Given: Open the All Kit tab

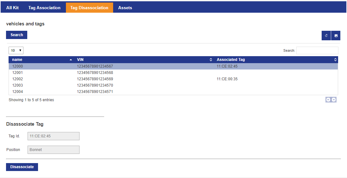Looking at the screenshot, I should click(12, 8).
